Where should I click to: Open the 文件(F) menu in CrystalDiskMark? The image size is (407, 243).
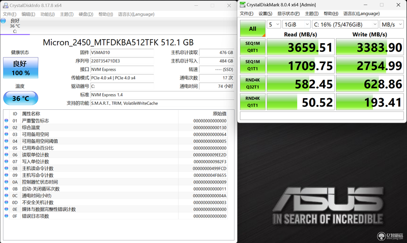(247, 14)
